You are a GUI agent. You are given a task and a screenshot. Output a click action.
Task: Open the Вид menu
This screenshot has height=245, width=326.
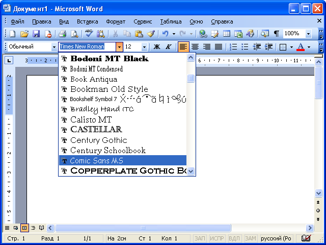[x=64, y=21]
